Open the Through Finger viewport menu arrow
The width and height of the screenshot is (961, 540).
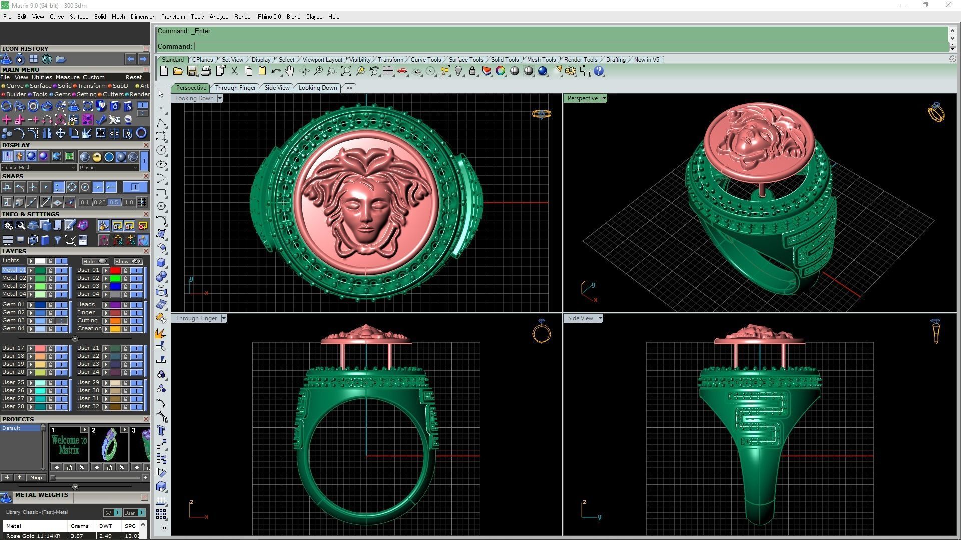tap(224, 318)
